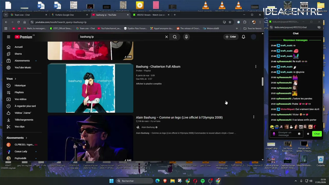
Task: Bookmark this page with the star icon
Action: pos(230,22)
